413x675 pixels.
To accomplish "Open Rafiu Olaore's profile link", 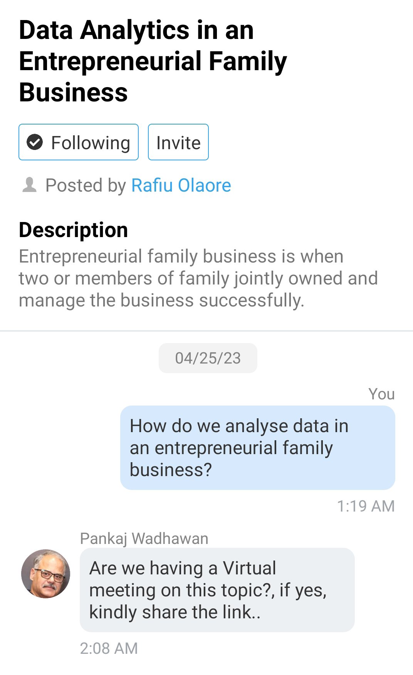I will 181,185.
